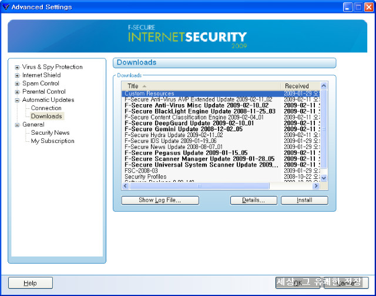Screen dimensions: 376x296
Task: Select F-Secure Anti-Virus AVP Extended Update row
Action: 221,99
